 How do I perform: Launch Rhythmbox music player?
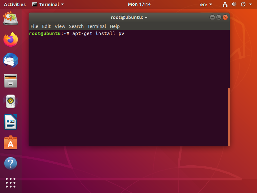click(11, 101)
